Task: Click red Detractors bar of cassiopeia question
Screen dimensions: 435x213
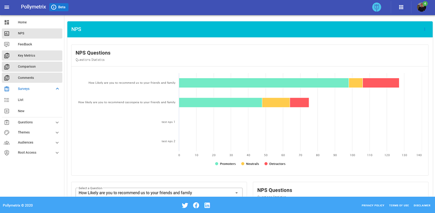Action: 299,103
